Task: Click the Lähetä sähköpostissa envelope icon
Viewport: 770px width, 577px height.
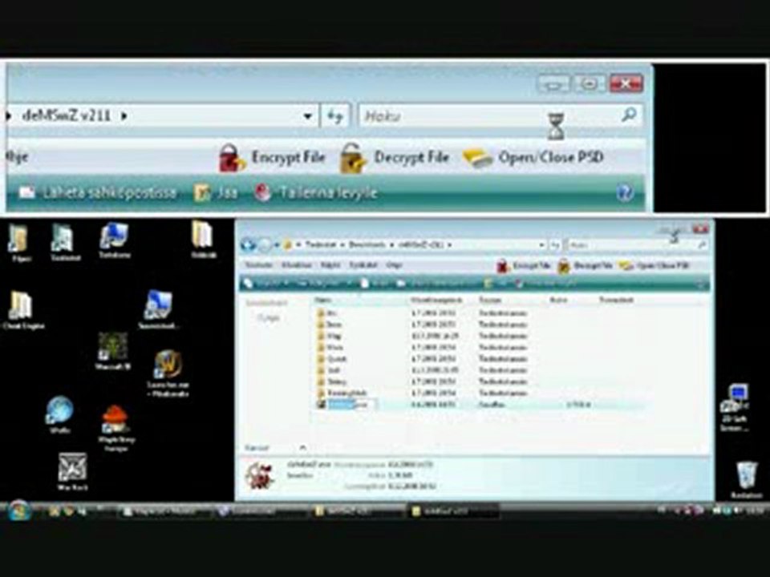Action: [27, 192]
